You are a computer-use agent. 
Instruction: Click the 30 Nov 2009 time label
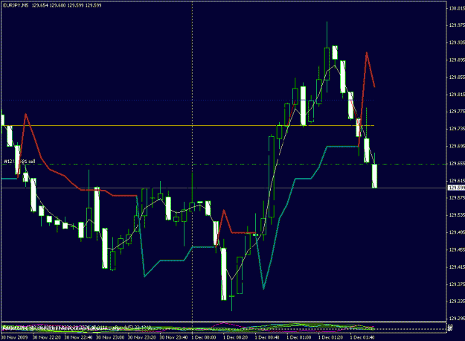[x=13, y=337]
